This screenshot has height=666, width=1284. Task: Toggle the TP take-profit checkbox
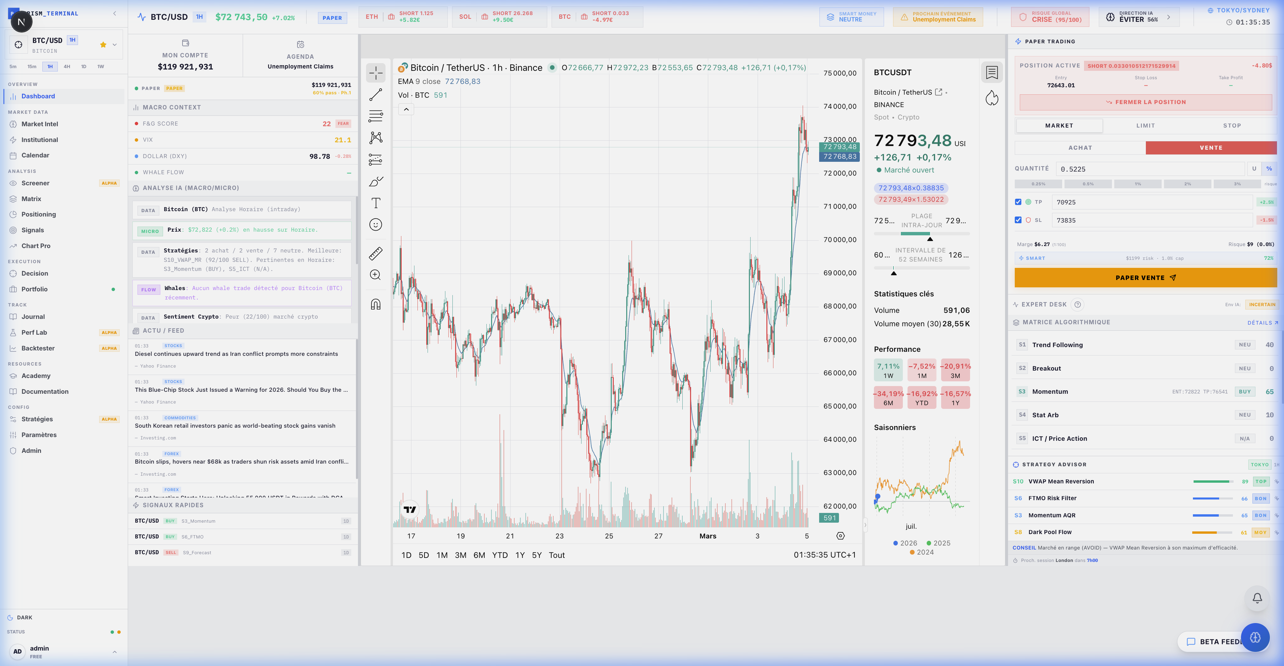[x=1018, y=202]
